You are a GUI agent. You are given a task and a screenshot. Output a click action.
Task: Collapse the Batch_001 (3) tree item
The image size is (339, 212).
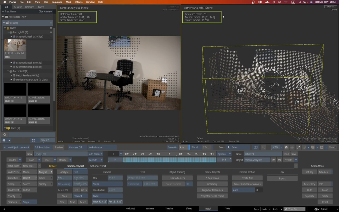(8, 32)
